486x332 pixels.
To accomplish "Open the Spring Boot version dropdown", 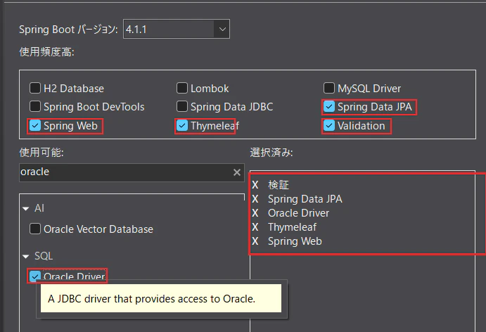I will pos(222,29).
